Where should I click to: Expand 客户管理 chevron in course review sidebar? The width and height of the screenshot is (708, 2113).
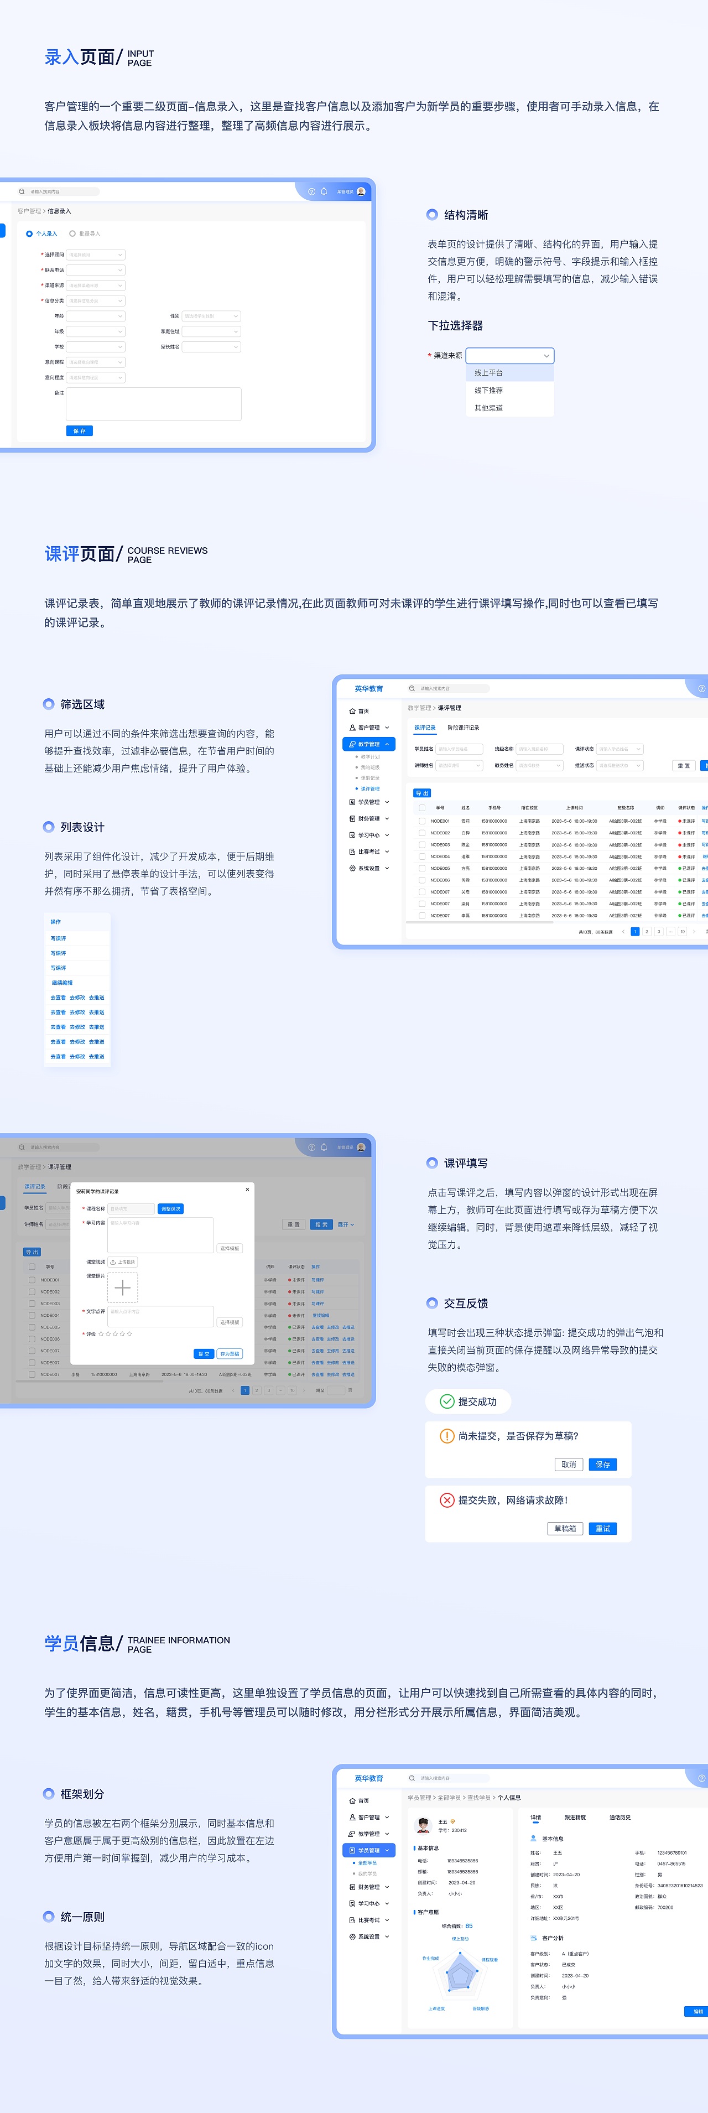(x=387, y=728)
